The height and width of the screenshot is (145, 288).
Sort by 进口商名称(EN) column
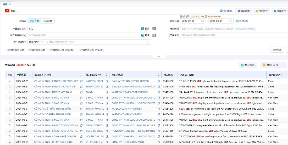[x=107, y=75]
